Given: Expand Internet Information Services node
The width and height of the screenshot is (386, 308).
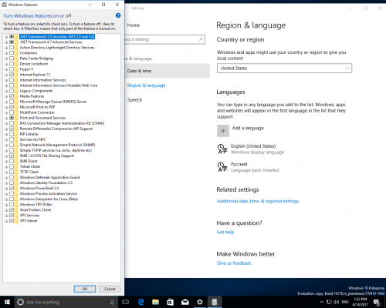Looking at the screenshot, I should coord(6,80).
